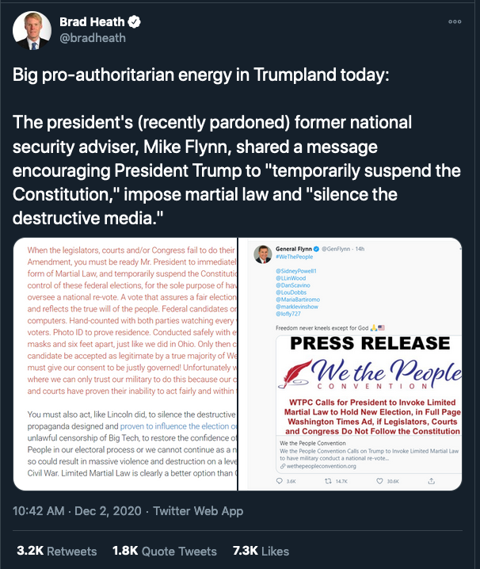Open Brad Heath's profile avatar
The image size is (480, 569).
pyautogui.click(x=32, y=29)
